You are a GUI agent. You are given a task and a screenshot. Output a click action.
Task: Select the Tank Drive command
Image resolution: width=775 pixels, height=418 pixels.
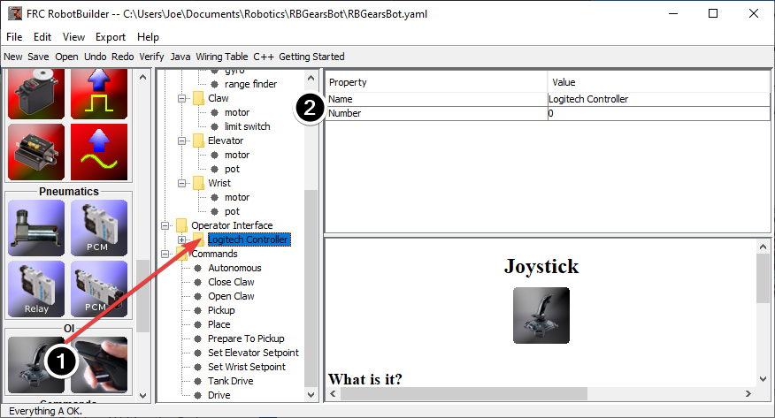click(x=231, y=381)
